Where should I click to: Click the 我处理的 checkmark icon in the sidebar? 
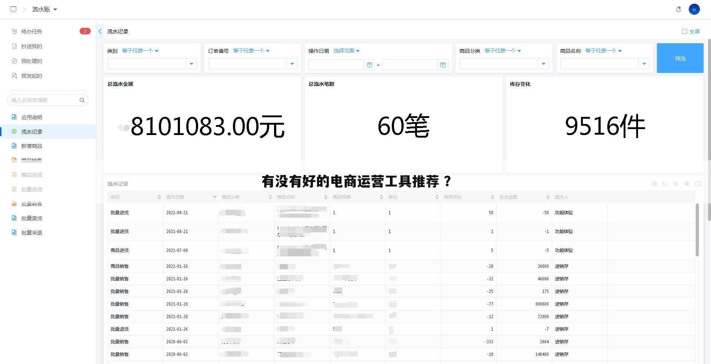point(14,61)
